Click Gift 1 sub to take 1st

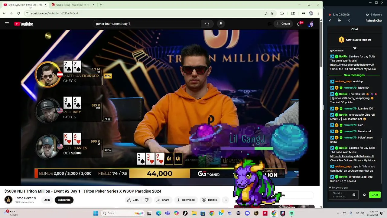[355, 40]
